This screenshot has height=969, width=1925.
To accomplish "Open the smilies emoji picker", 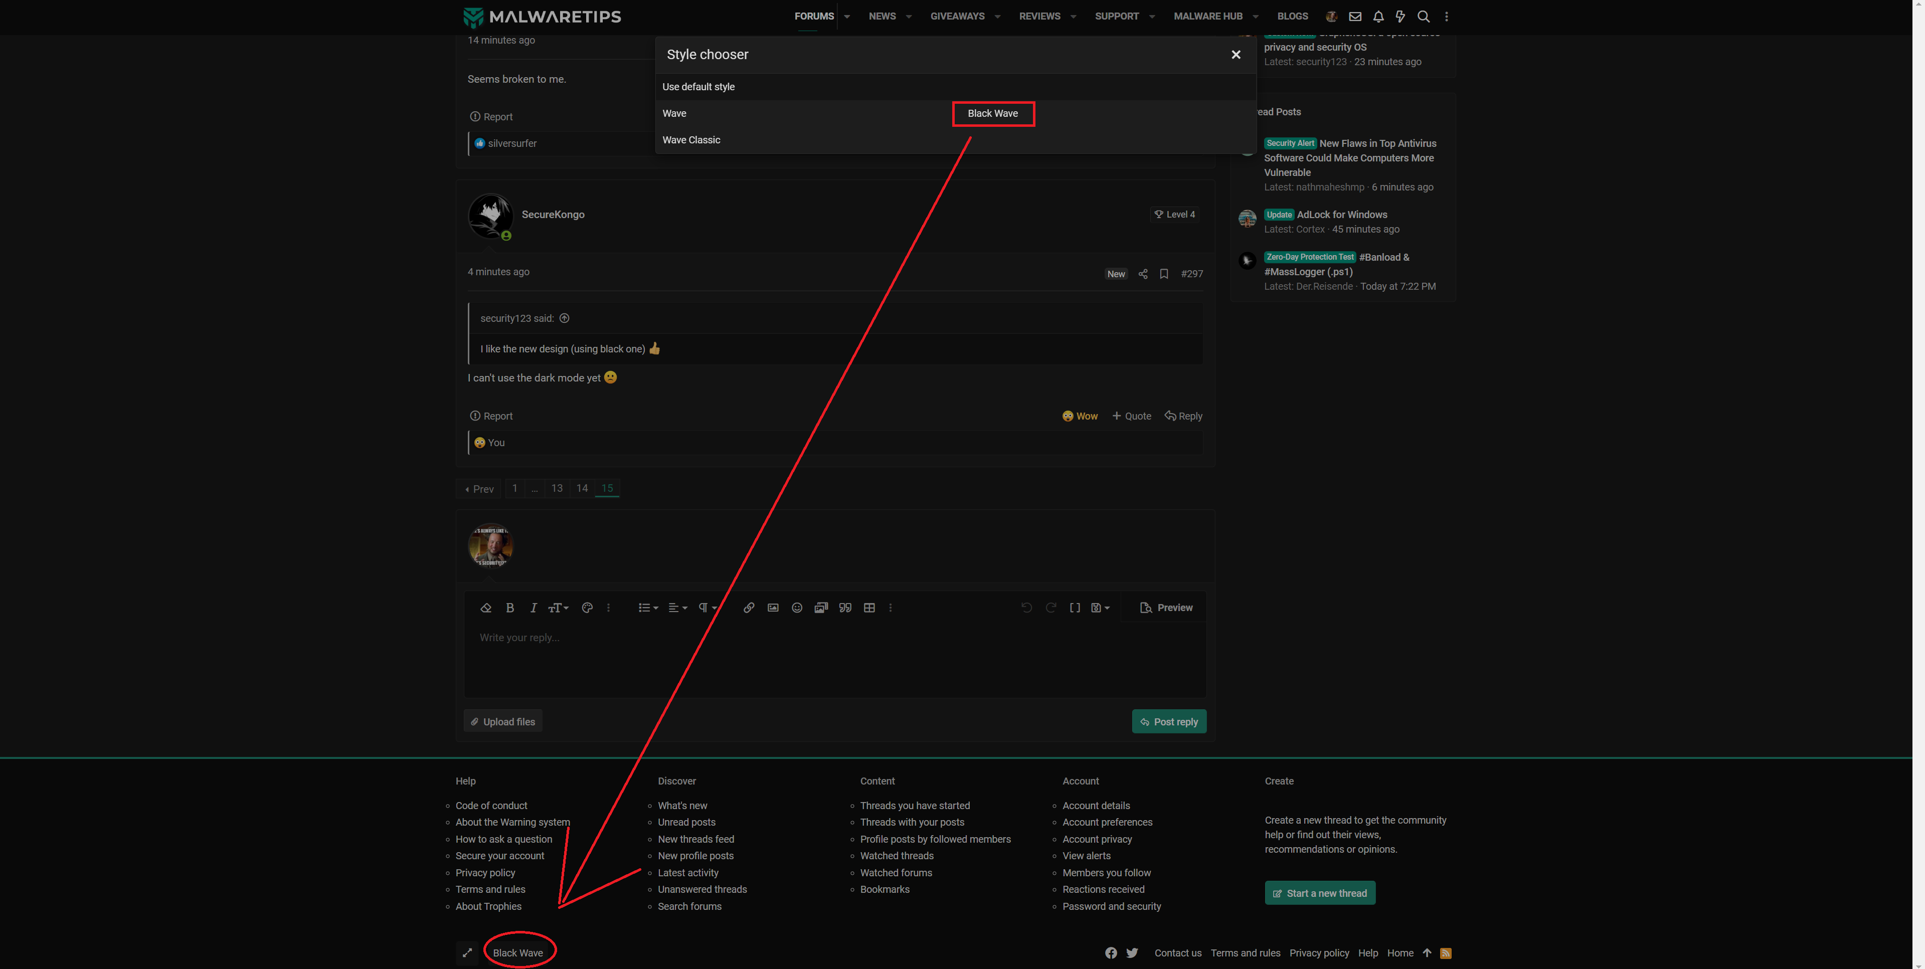I will point(797,608).
